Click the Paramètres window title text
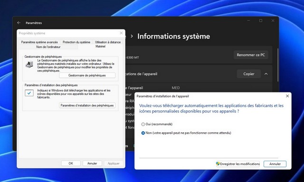Viewport: 304px width, 182px height. point(34,23)
